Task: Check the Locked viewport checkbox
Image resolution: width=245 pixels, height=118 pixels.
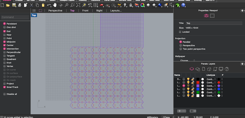Action: 180,32
